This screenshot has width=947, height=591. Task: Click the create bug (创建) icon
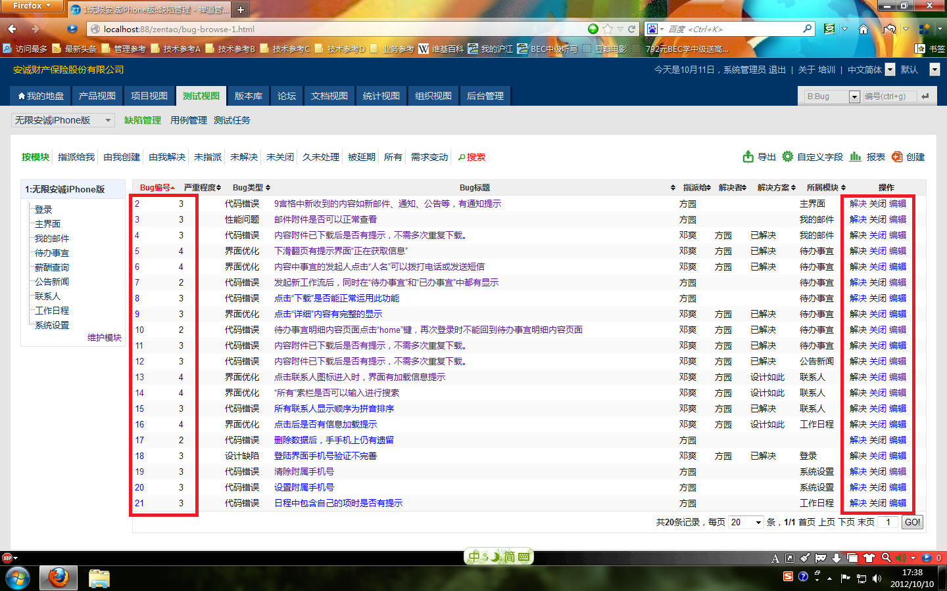(x=897, y=157)
